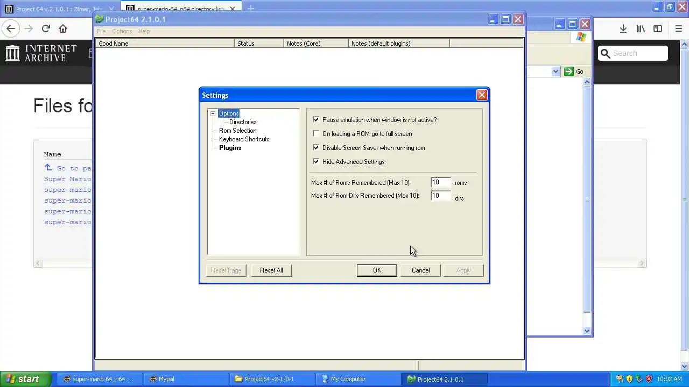Close the Settings dialog

coord(482,95)
